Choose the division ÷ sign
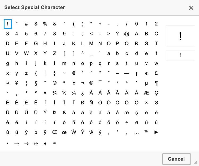This screenshot has height=166, width=199. pos(127,122)
